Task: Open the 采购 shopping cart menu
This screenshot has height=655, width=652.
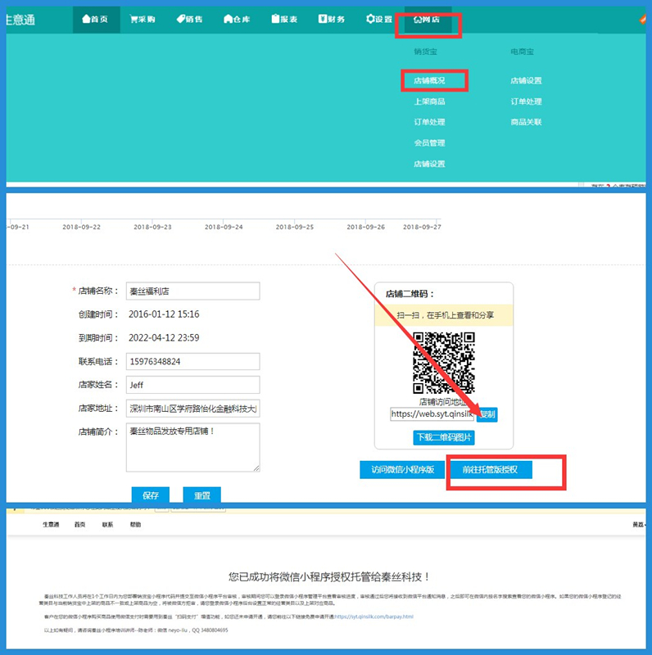Action: pyautogui.click(x=143, y=19)
